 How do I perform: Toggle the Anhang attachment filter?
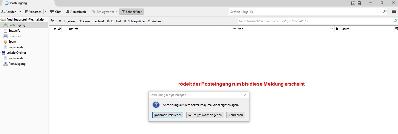tap(155, 21)
